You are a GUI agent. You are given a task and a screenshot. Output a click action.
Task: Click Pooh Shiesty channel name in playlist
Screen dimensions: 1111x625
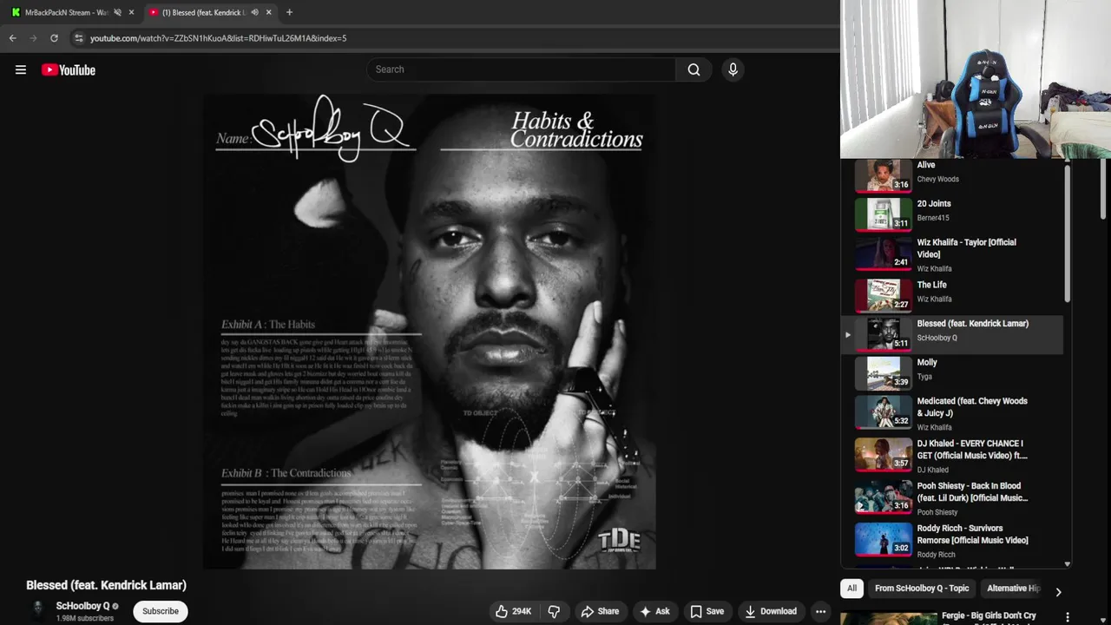tap(937, 512)
